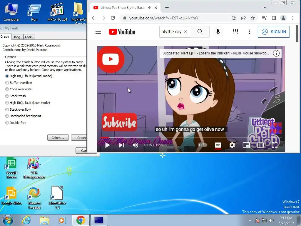301x226 pixels.
Task: Open the suggested video info card icon
Action: point(276,53)
